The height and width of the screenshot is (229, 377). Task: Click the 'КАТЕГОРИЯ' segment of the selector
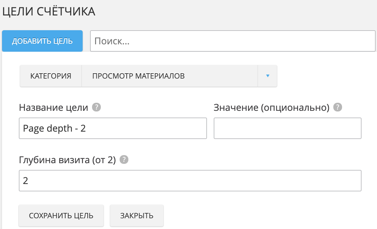point(51,76)
